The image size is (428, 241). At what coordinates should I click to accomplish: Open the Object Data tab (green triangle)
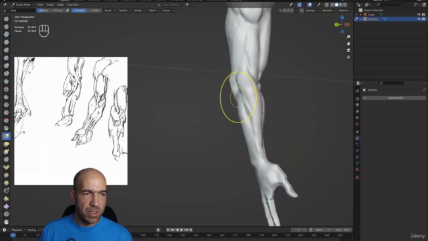click(357, 163)
